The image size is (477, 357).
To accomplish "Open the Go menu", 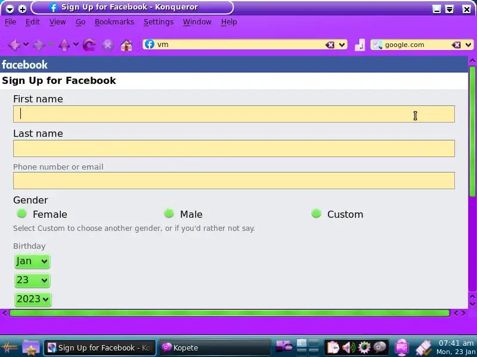I will click(80, 22).
